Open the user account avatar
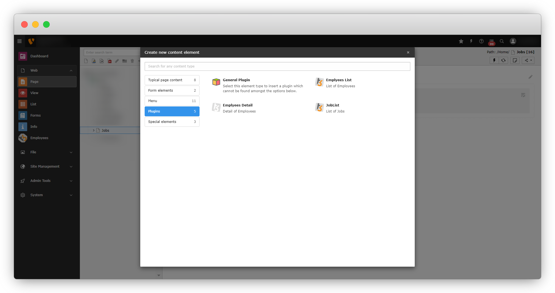The image size is (555, 293). [x=513, y=41]
